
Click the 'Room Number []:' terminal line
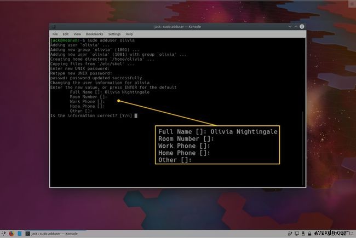click(88, 97)
